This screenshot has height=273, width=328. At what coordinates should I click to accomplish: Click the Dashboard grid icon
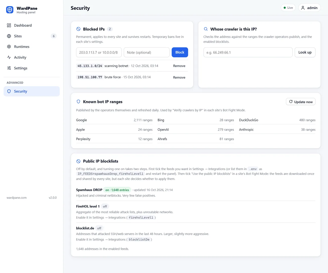point(9,25)
